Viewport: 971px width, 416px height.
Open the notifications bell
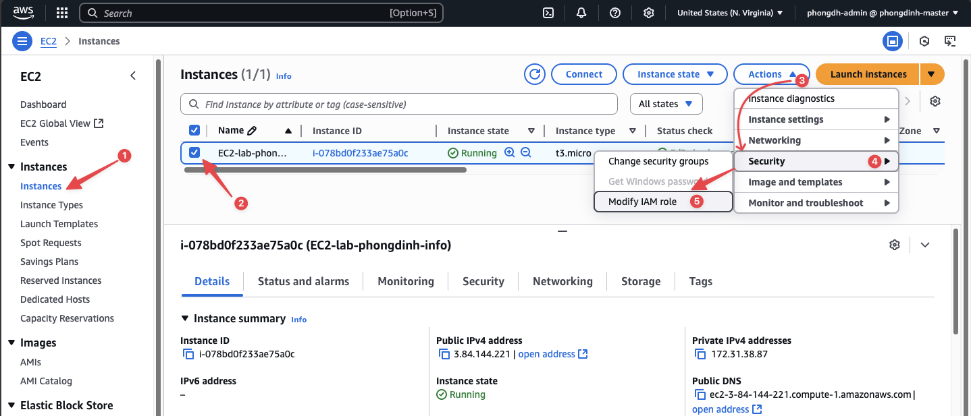[581, 13]
